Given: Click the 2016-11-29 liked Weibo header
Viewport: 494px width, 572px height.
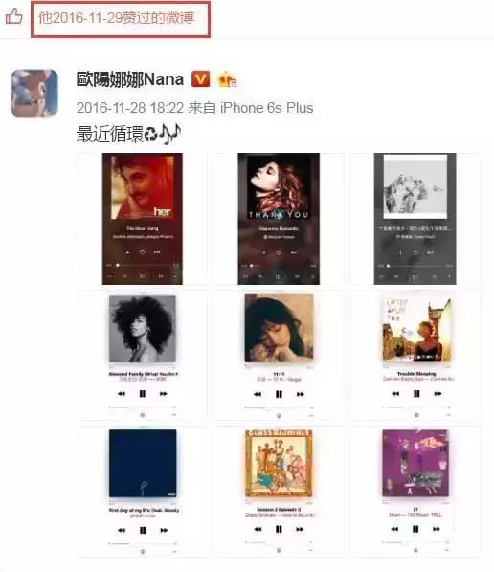Looking at the screenshot, I should [x=121, y=19].
